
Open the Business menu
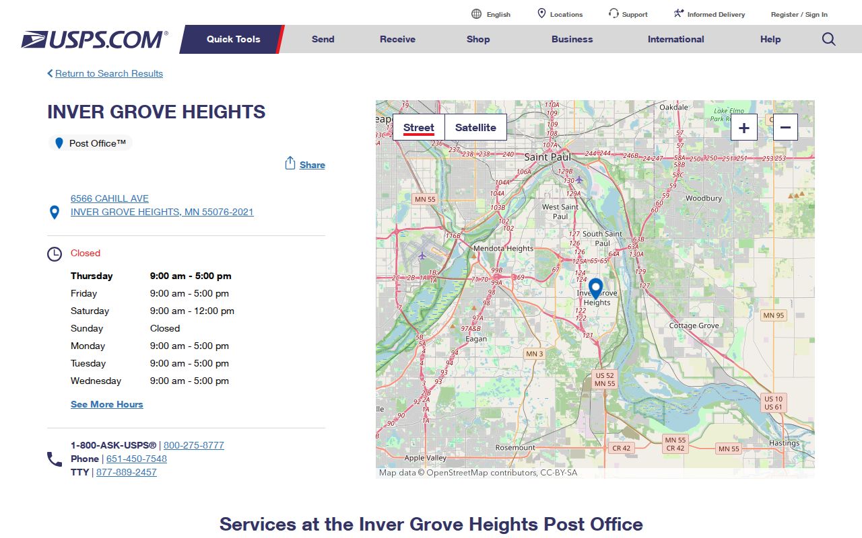(x=572, y=39)
